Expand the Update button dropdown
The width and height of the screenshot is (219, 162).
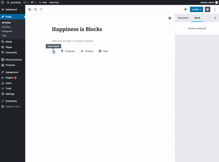[x=200, y=9]
